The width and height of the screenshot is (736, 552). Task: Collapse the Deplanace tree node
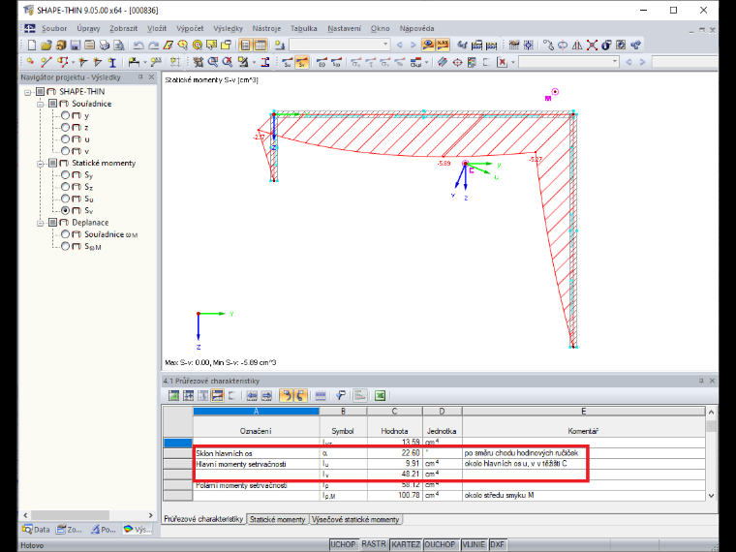point(41,223)
